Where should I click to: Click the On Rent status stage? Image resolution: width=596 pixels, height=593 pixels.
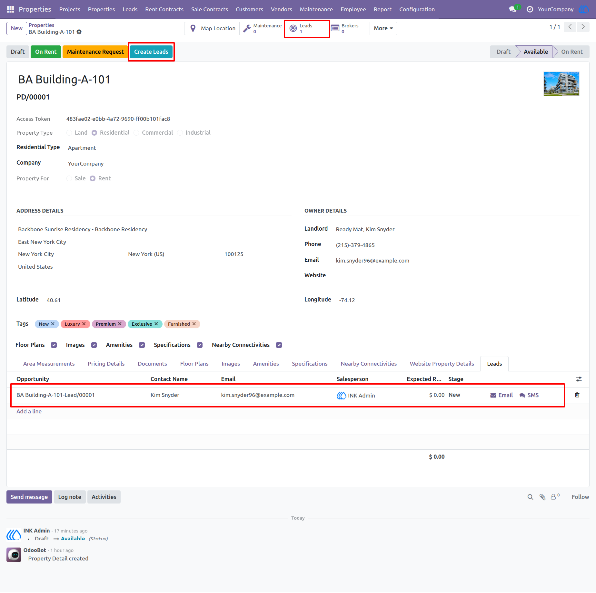pos(572,52)
